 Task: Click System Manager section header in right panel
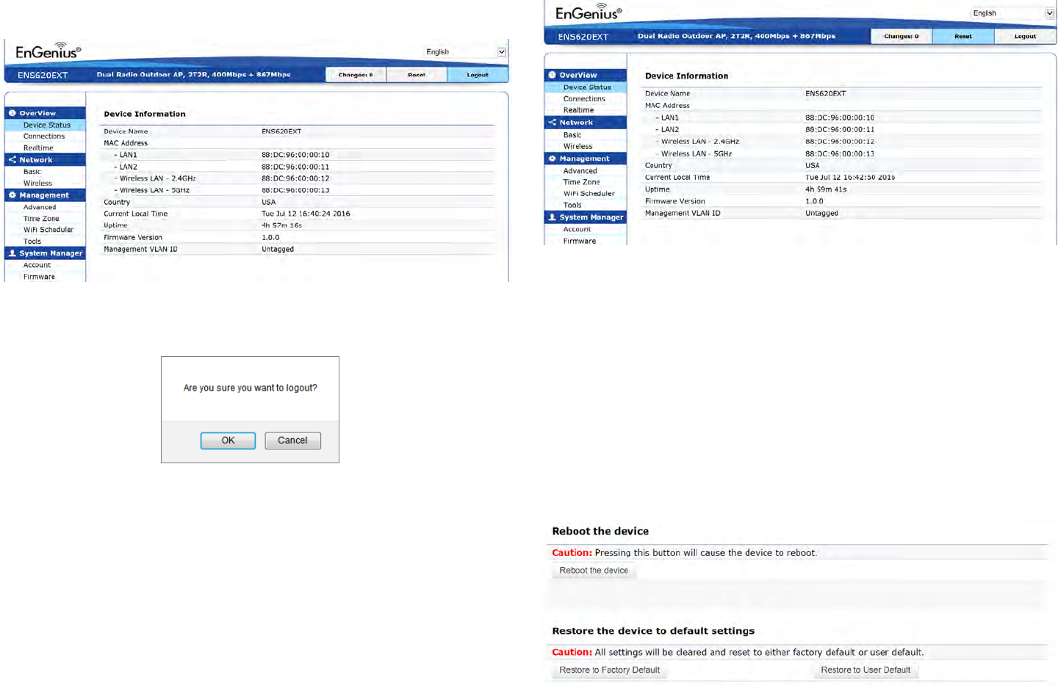[x=586, y=217]
